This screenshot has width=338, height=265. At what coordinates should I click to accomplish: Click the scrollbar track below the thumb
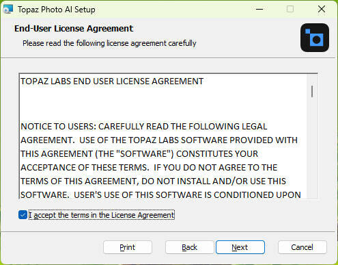click(x=312, y=149)
